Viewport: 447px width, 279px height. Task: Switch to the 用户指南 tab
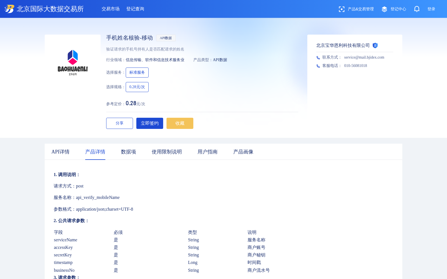[208, 152]
